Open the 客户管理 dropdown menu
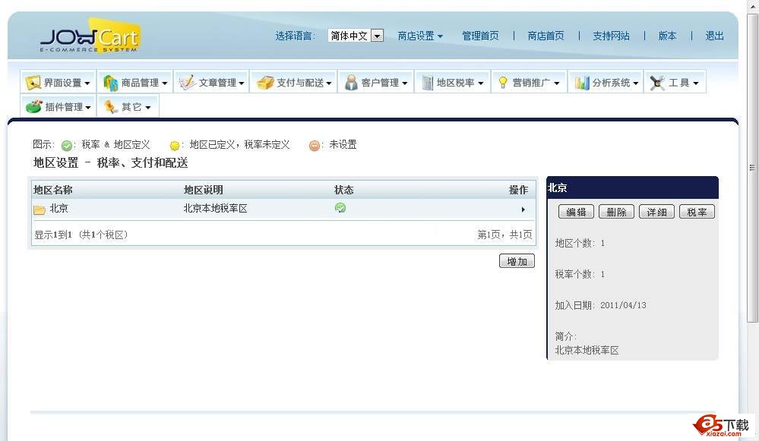759x441 pixels. pos(376,83)
